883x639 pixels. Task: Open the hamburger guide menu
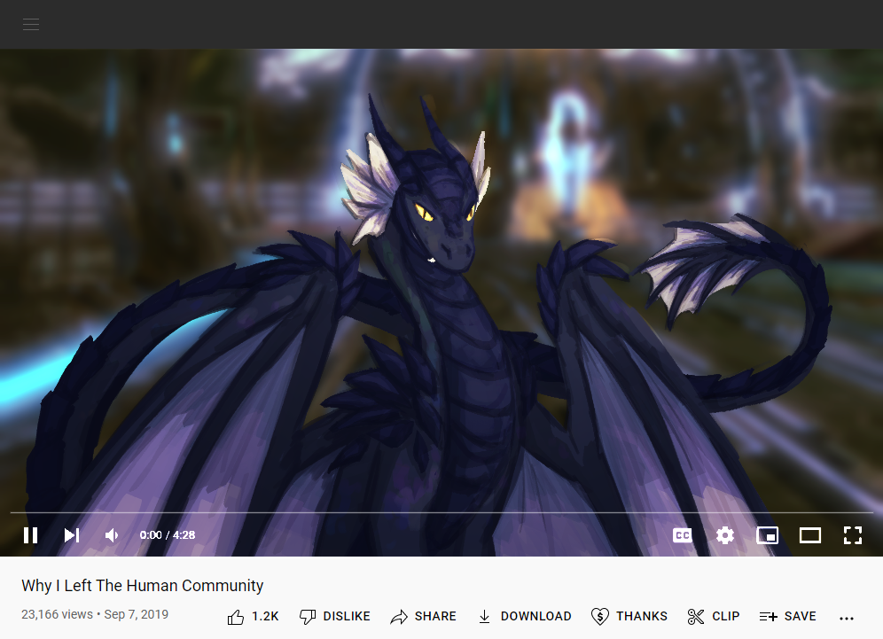31,24
